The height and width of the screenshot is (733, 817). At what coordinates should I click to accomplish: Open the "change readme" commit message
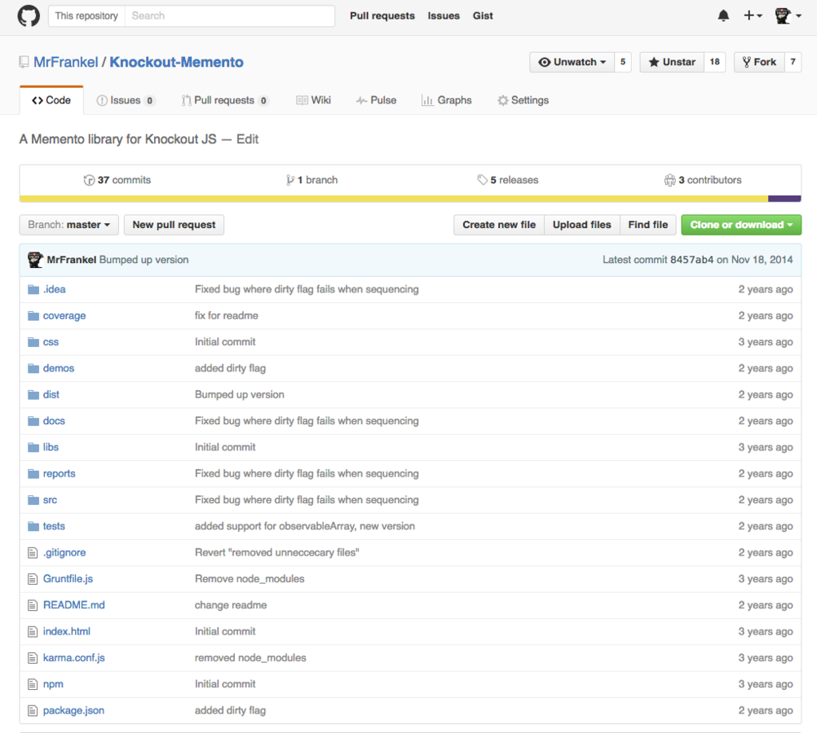point(230,605)
